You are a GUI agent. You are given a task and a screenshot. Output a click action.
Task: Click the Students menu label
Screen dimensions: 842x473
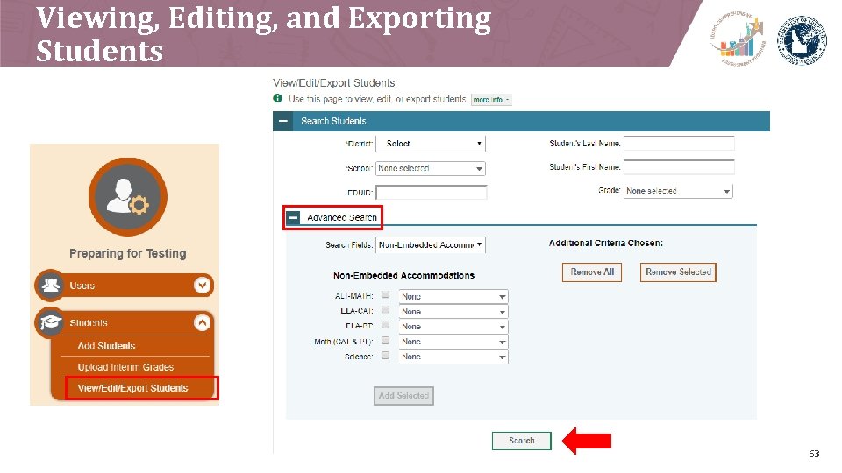coord(89,323)
